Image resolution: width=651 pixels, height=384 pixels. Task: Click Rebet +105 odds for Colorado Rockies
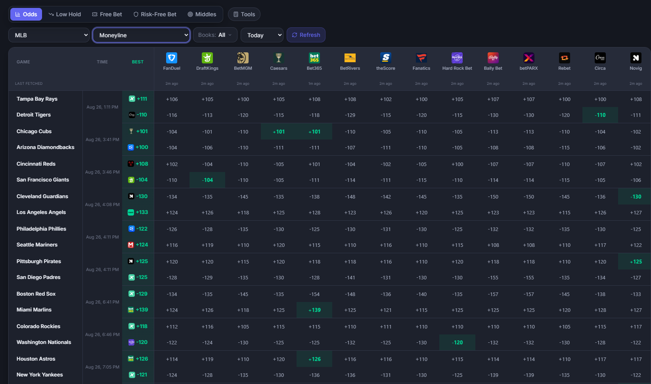(x=565, y=327)
